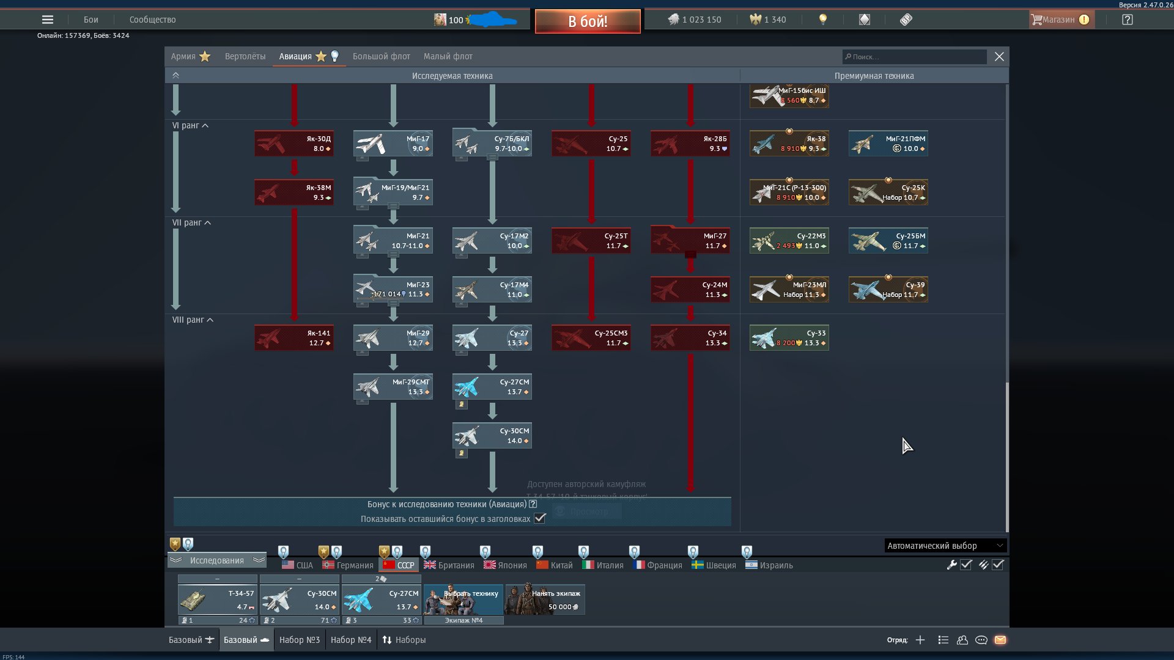This screenshot has width=1174, height=660.
Task: Select the МиГ-23 research card
Action: [x=393, y=289]
